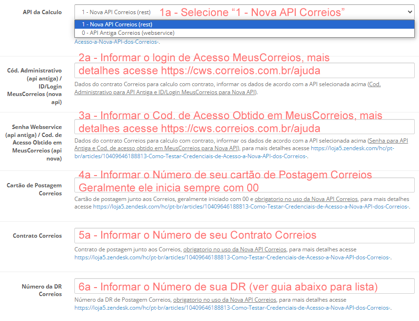Open zendesk link under Cartão de Postagem
This screenshot has width=419, height=321.
250,207
